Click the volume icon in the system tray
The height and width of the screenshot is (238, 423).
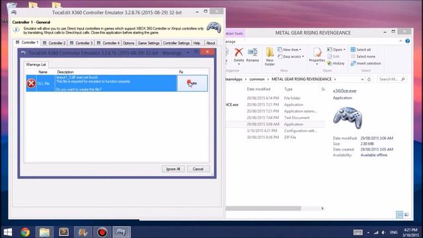[383, 232]
